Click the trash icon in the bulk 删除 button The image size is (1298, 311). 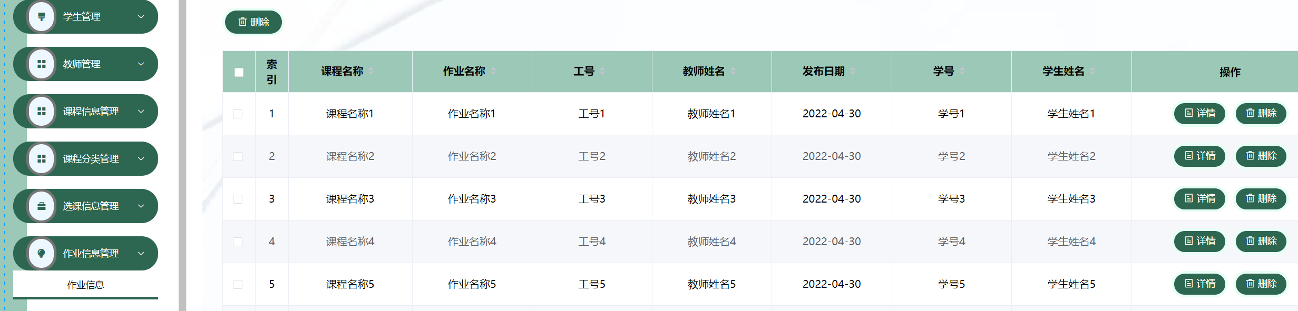(242, 22)
